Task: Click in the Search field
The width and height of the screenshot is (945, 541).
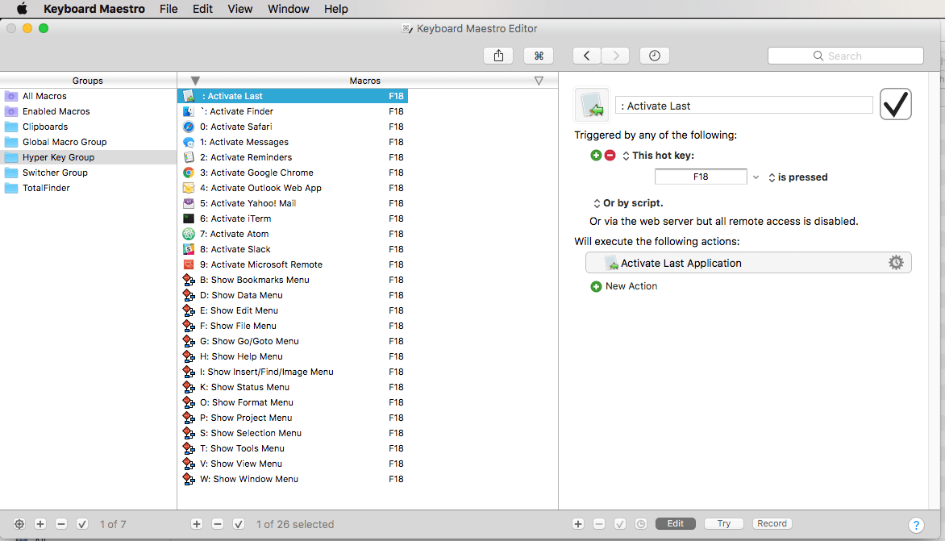Action: tap(846, 56)
